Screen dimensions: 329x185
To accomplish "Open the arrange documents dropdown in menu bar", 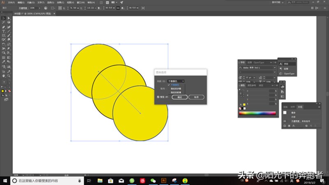I will [x=114, y=2].
